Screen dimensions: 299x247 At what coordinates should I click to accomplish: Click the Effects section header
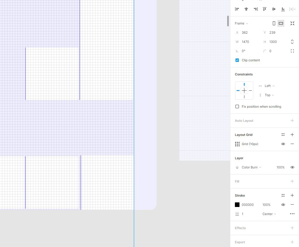point(240,228)
